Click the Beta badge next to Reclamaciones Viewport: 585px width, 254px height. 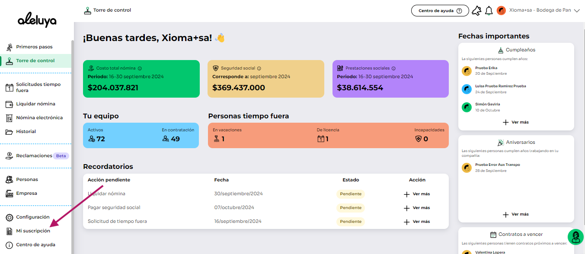tap(61, 156)
